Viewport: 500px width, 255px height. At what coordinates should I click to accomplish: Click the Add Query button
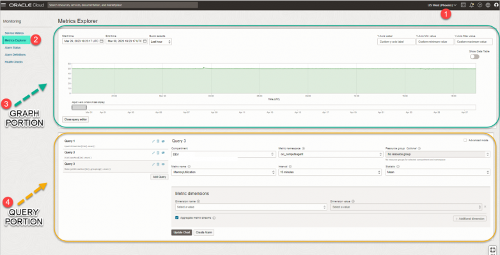159,177
